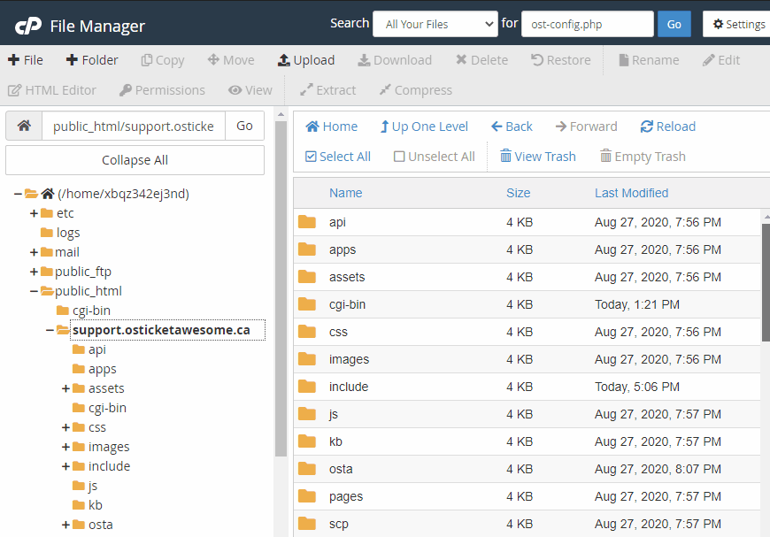770x537 pixels.
Task: Sort by Name column header
Action: [346, 193]
